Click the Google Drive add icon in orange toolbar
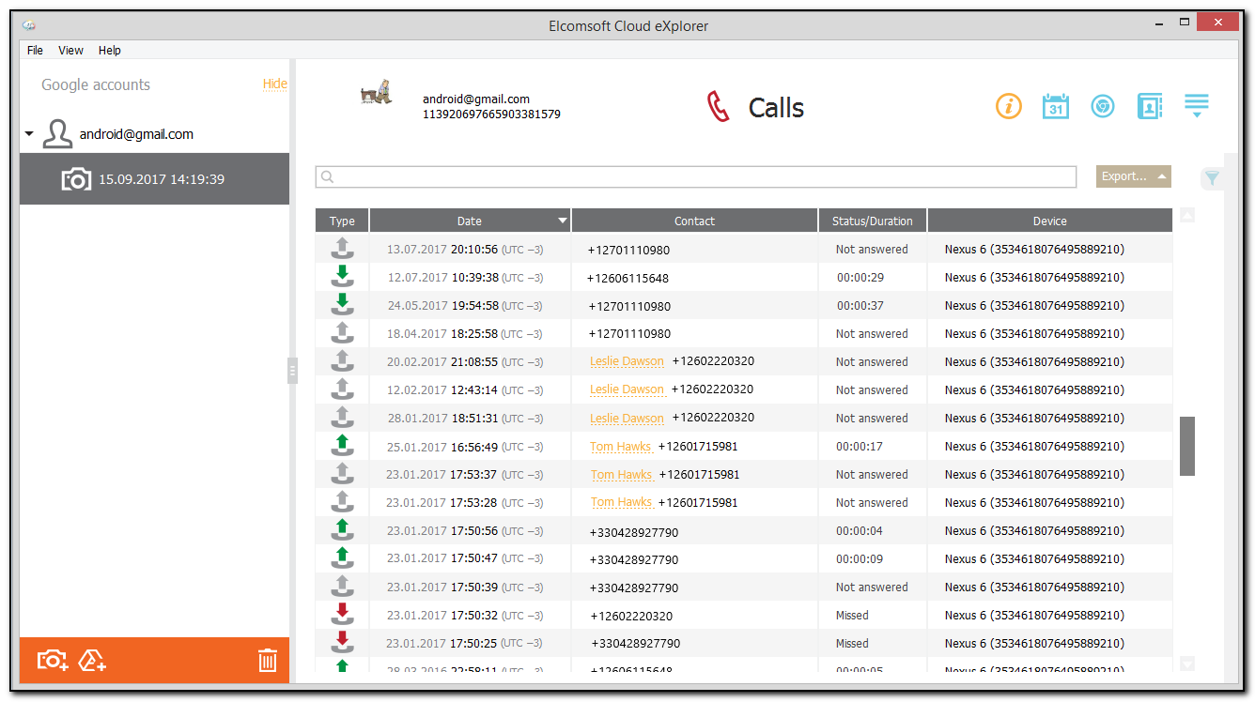1255x702 pixels. pyautogui.click(x=91, y=660)
